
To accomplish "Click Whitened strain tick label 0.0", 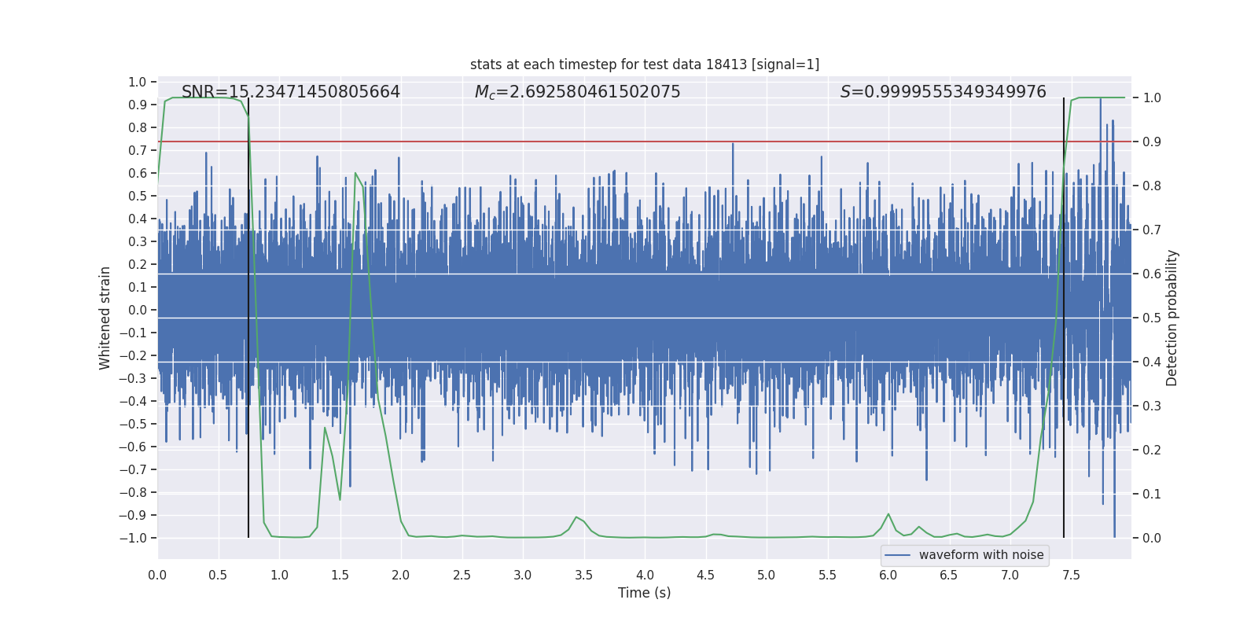I will 138,310.
